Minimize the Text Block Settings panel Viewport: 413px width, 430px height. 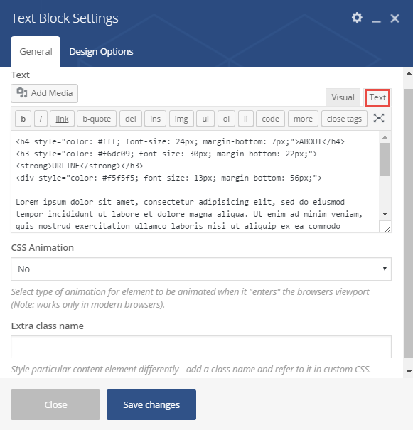376,19
